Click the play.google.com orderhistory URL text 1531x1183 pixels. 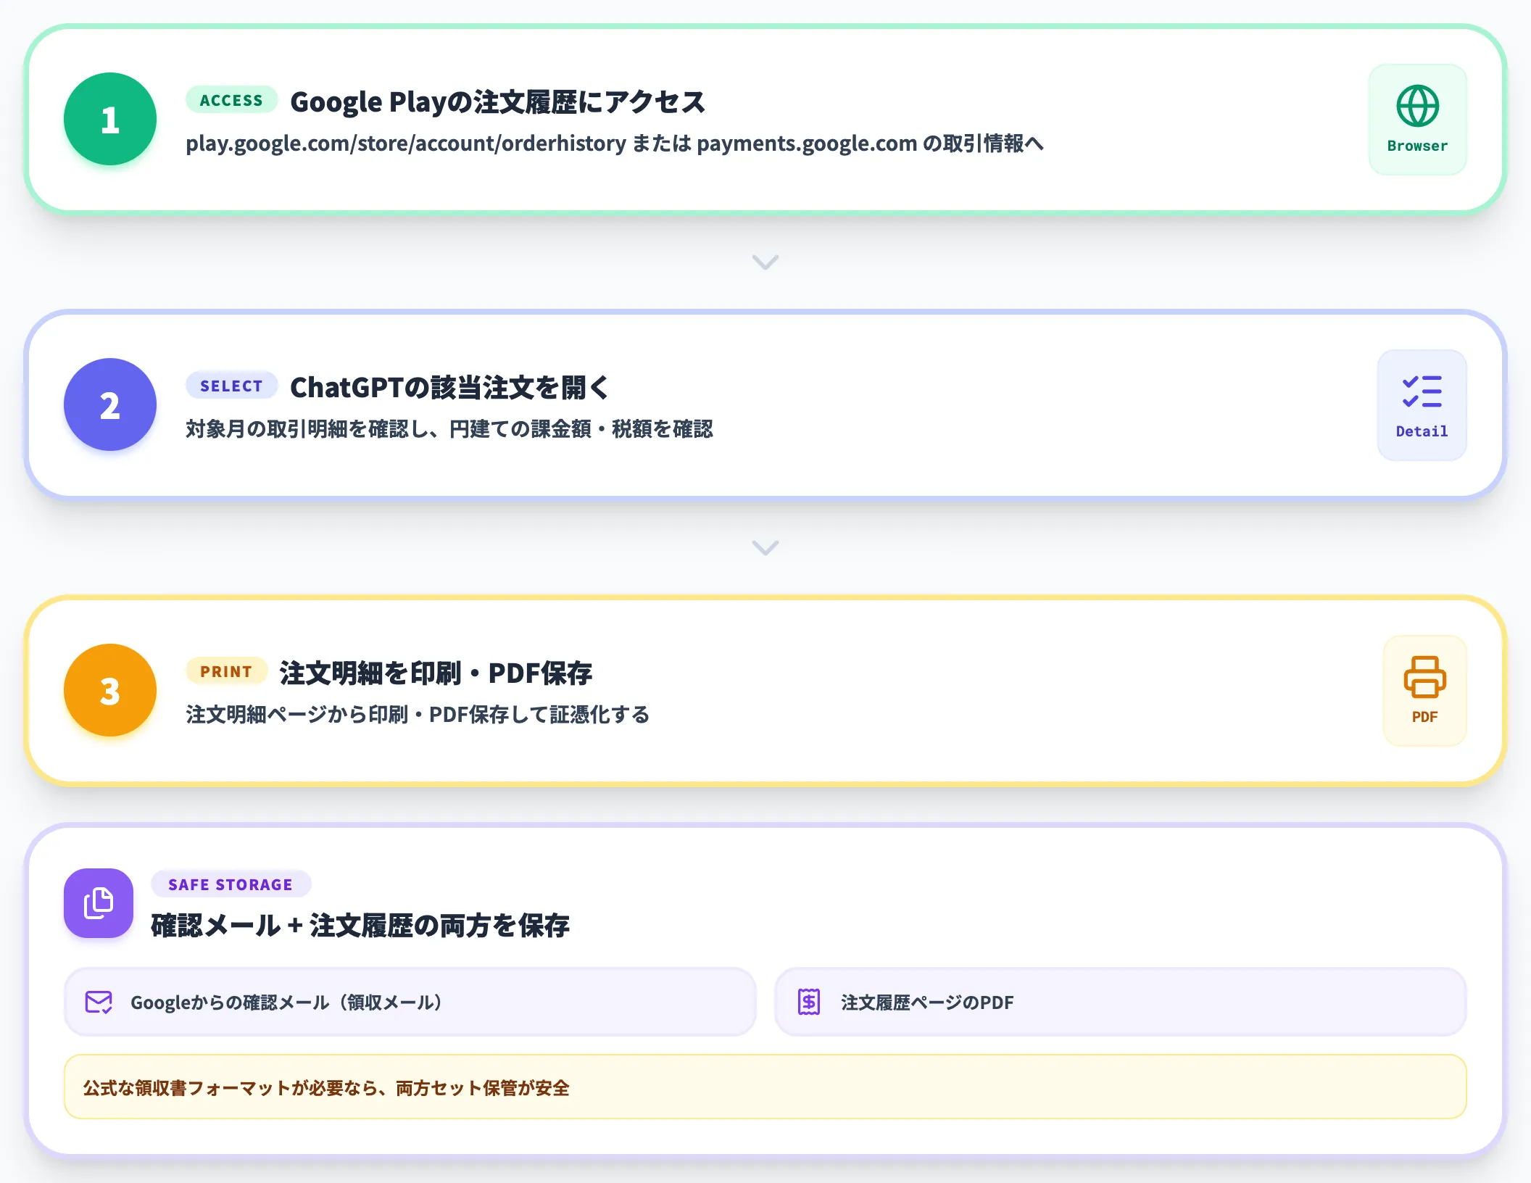point(406,144)
